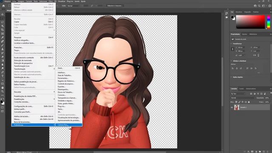Select the Clone Stamp tool

click(3, 49)
